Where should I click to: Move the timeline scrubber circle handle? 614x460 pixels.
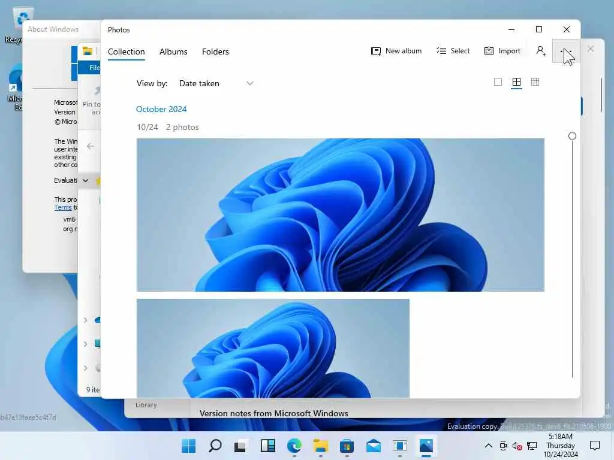click(572, 136)
